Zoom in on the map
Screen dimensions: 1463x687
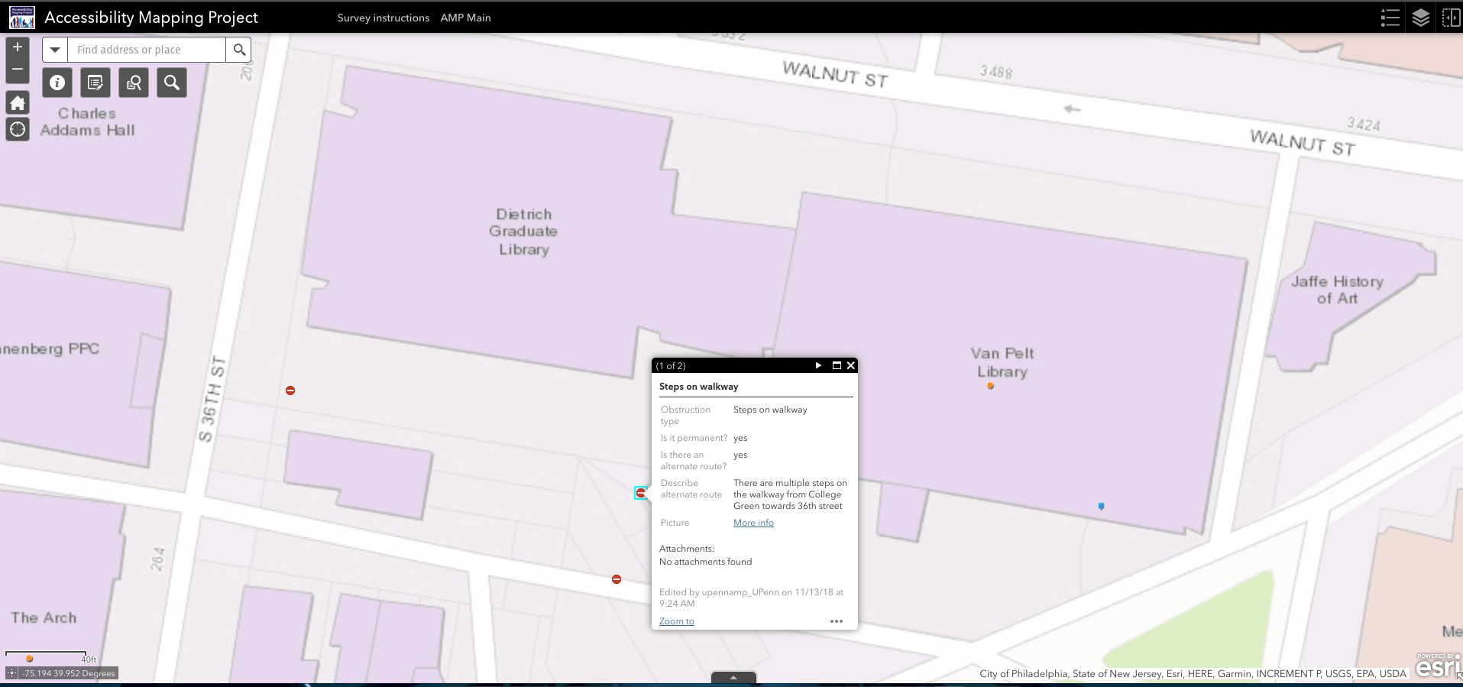(18, 47)
